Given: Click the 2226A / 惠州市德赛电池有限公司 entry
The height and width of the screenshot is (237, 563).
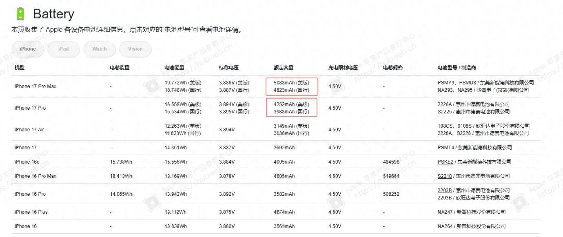Looking at the screenshot, I should pyautogui.click(x=474, y=104).
